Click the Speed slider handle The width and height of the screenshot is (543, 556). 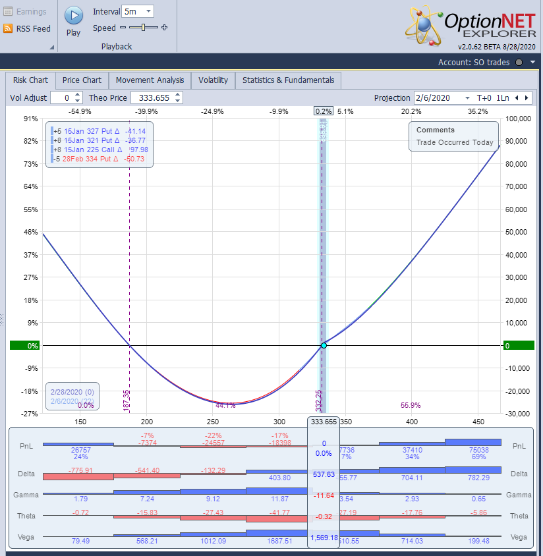[x=143, y=27]
